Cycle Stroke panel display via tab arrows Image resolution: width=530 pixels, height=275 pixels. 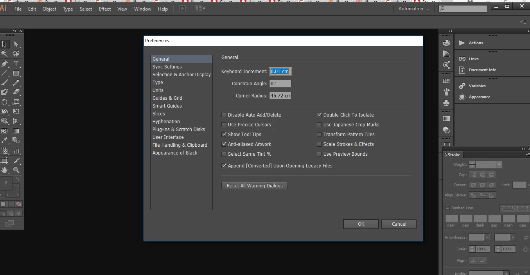click(x=446, y=155)
